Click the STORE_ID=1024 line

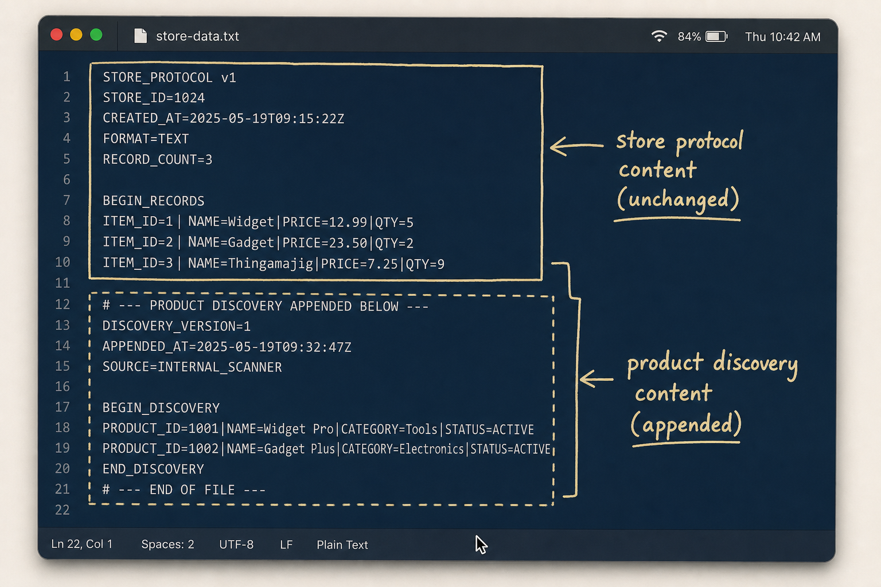pyautogui.click(x=154, y=98)
